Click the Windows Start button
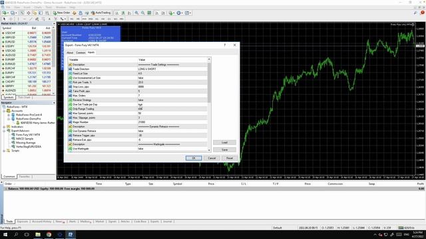Viewport: 426px width, 239px height. pyautogui.click(x=5, y=234)
